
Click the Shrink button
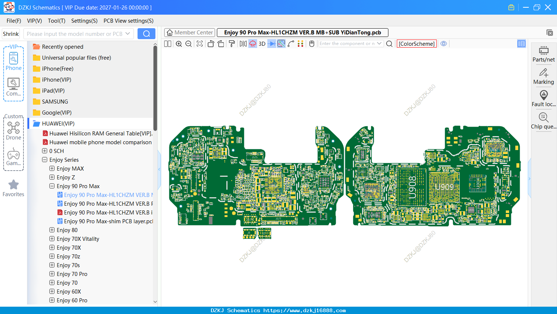click(11, 34)
